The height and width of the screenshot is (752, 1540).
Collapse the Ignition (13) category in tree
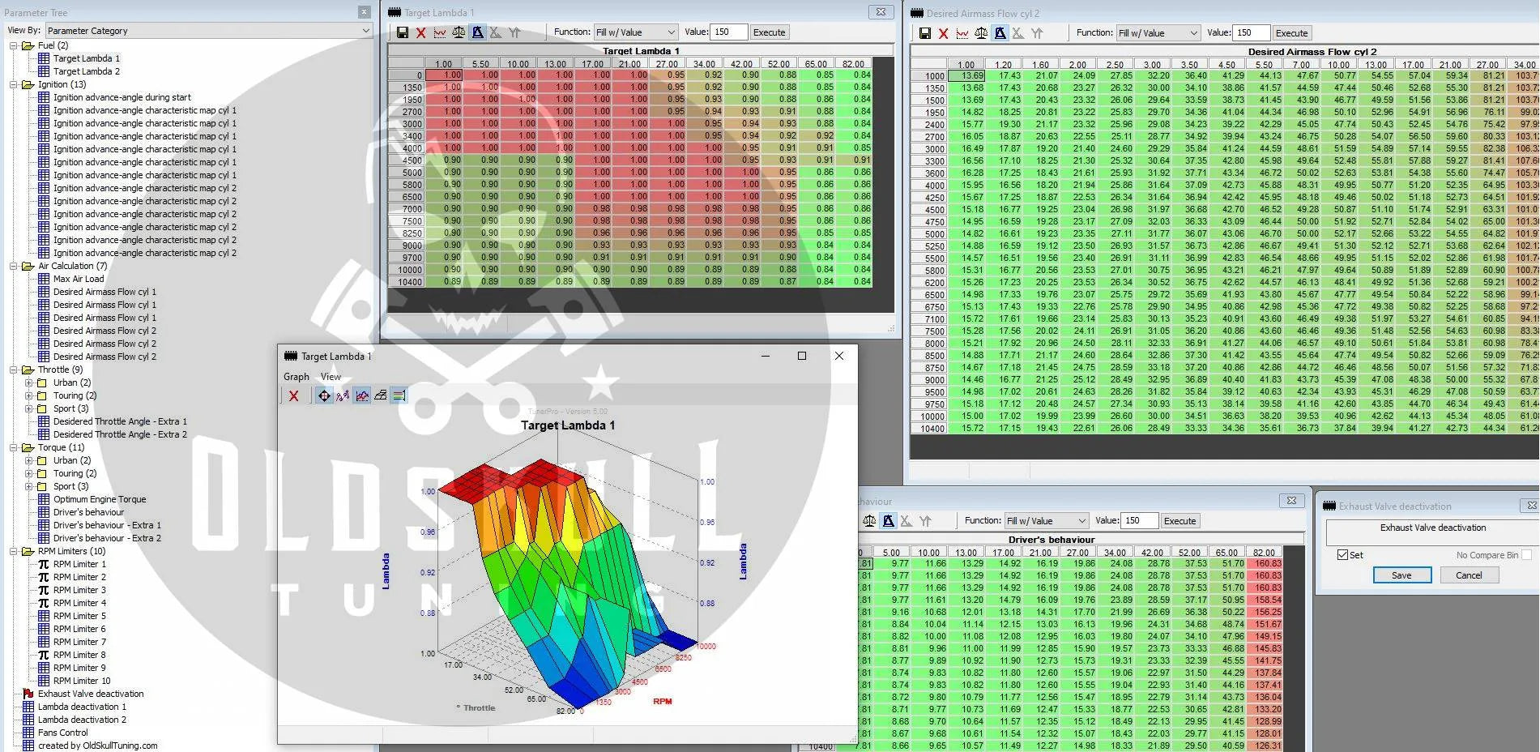pos(14,84)
